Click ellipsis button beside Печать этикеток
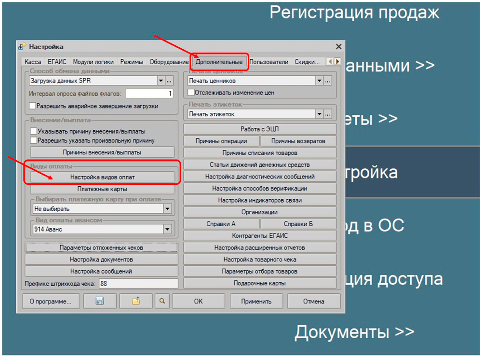This screenshot has width=482, height=357. point(328,114)
